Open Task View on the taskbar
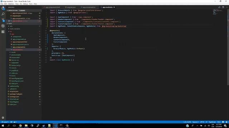This screenshot has height=128, width=229. click(14, 126)
